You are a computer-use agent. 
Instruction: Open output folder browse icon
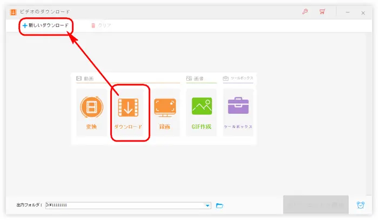219,205
